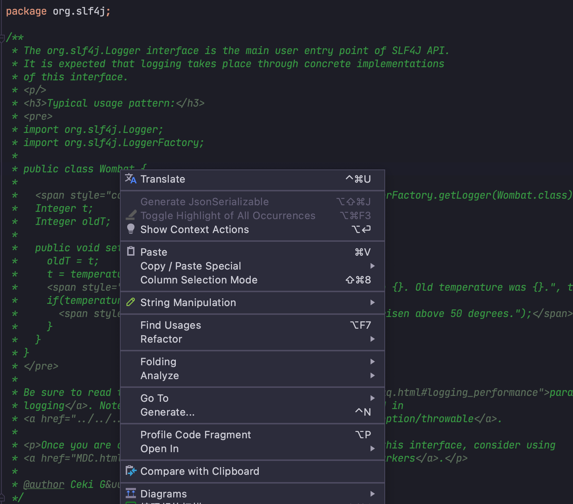
Task: Click the Compare with Clipboard icon
Action: click(x=130, y=471)
